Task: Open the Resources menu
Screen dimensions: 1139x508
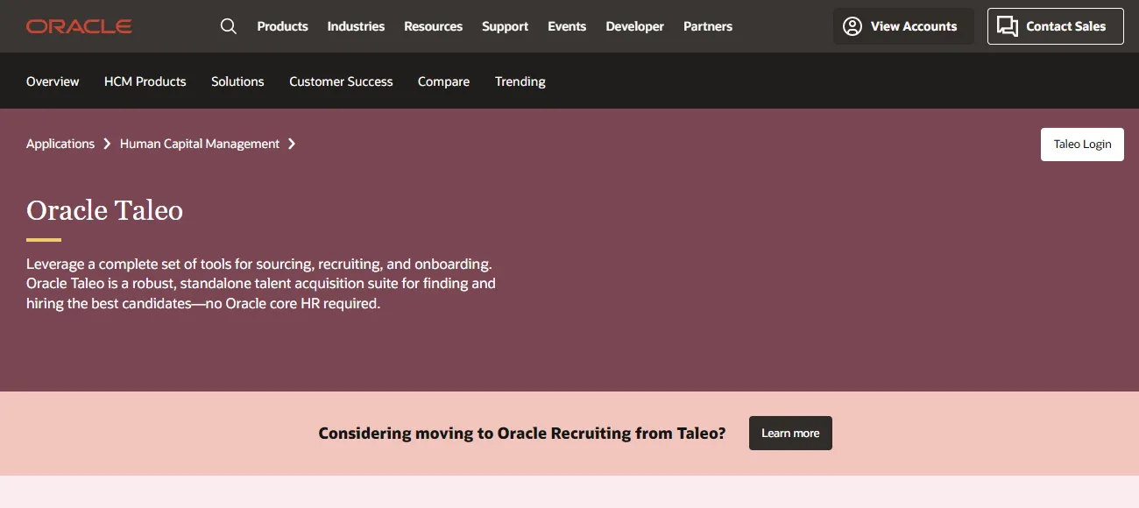Action: (433, 26)
